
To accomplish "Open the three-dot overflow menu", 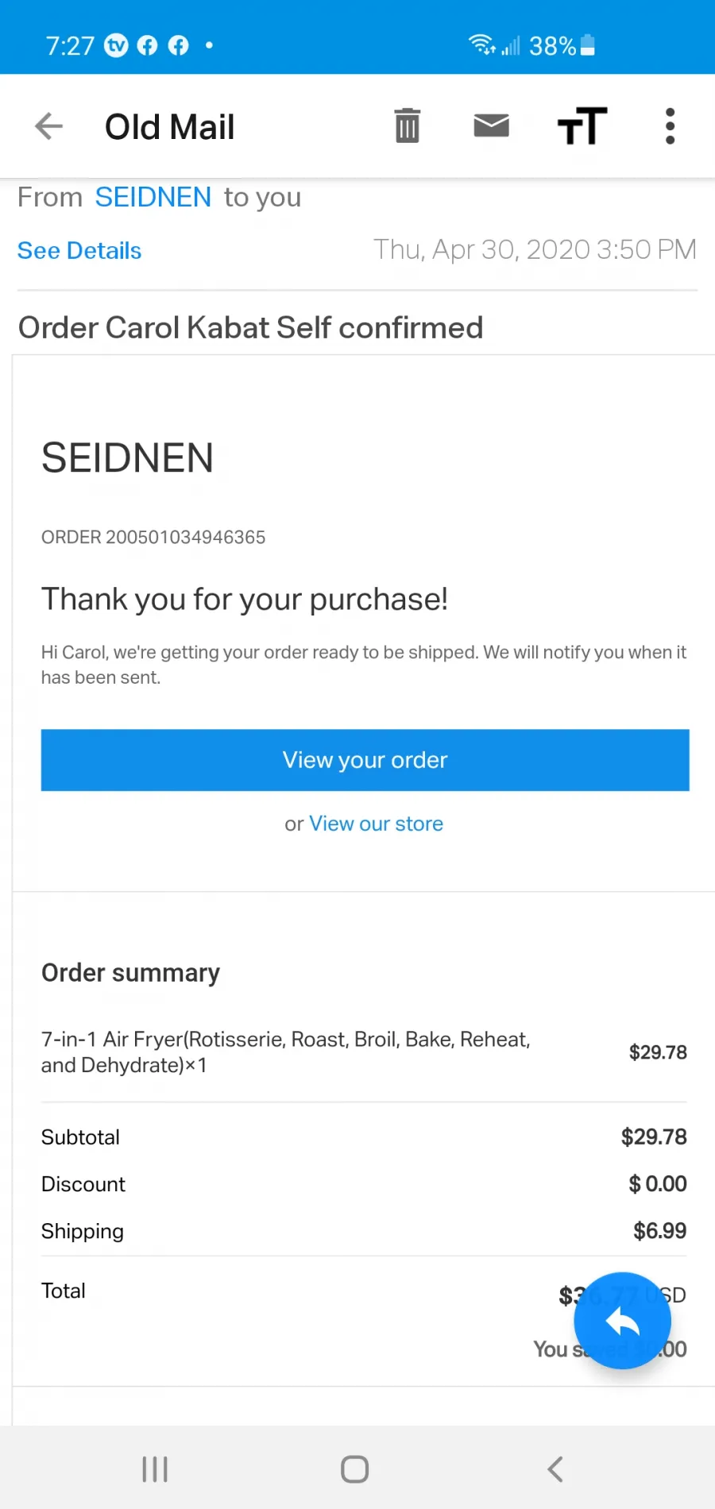I will point(670,126).
